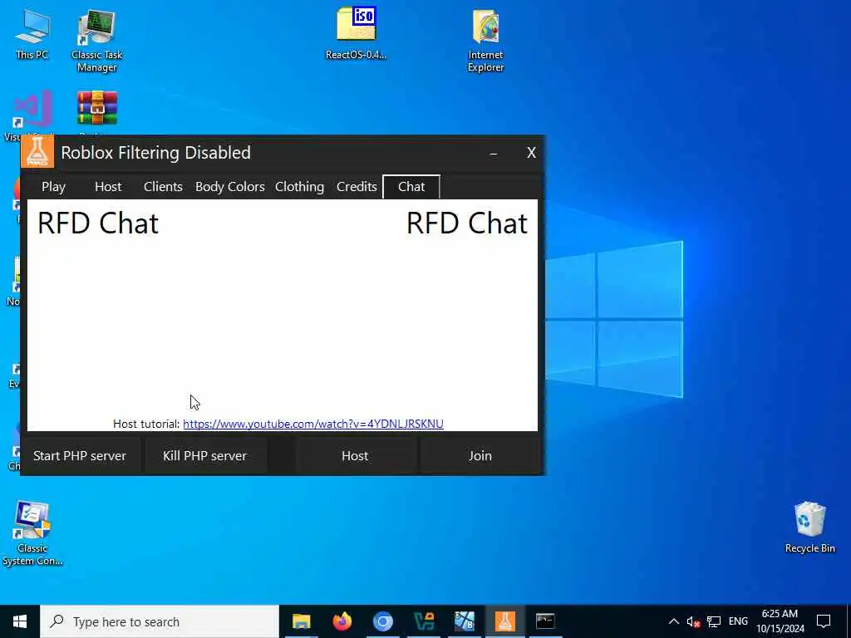
Task: Click the right RFD Chat heading
Action: pyautogui.click(x=467, y=223)
